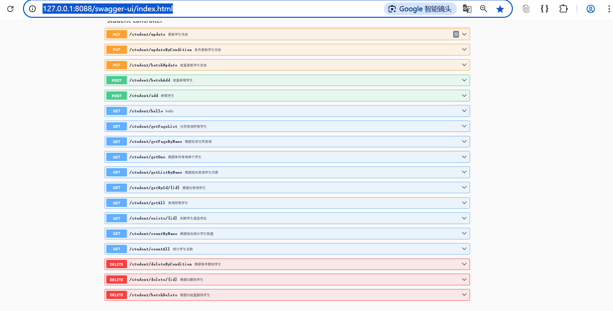Open the /student/deleteByCondition endpoint path

click(x=161, y=264)
